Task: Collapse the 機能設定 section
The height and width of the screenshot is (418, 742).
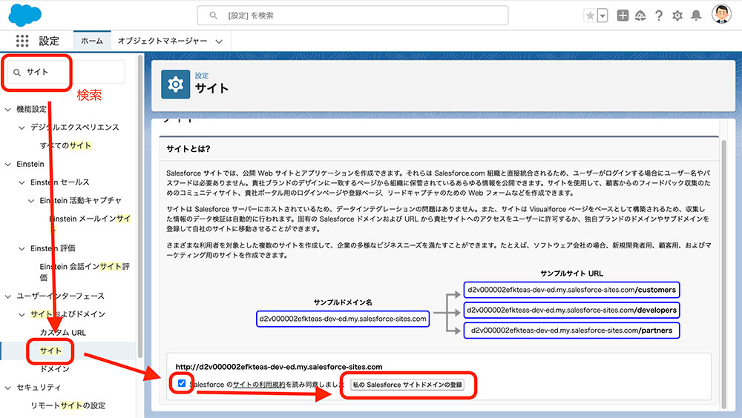Action: click(8, 109)
